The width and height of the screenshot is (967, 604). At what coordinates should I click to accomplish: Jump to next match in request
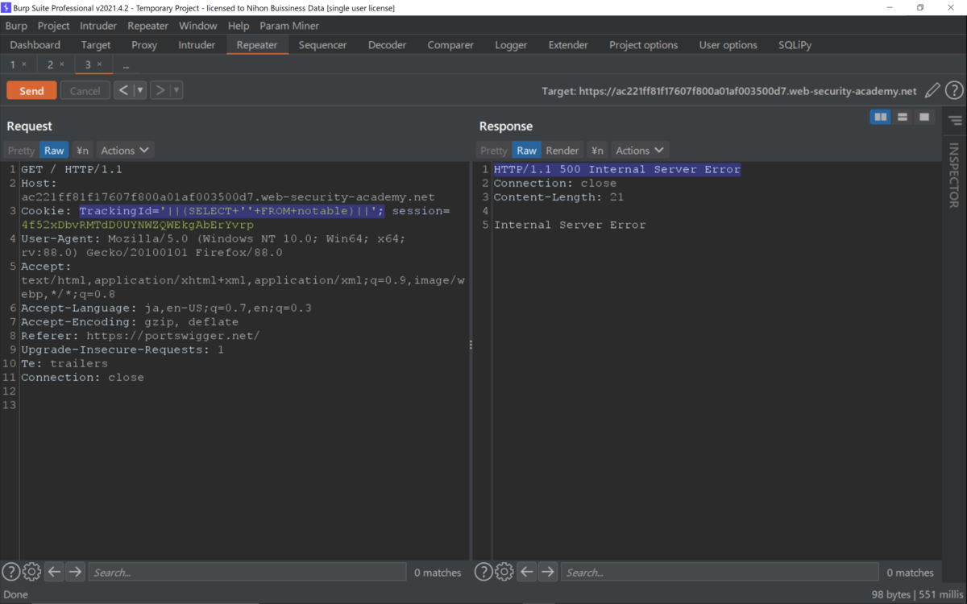click(75, 572)
